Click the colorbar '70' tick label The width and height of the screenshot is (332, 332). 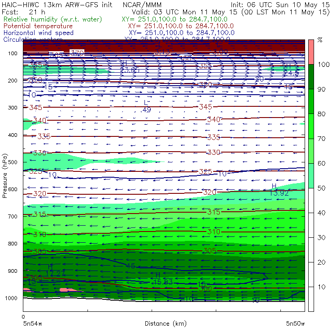[321, 139]
